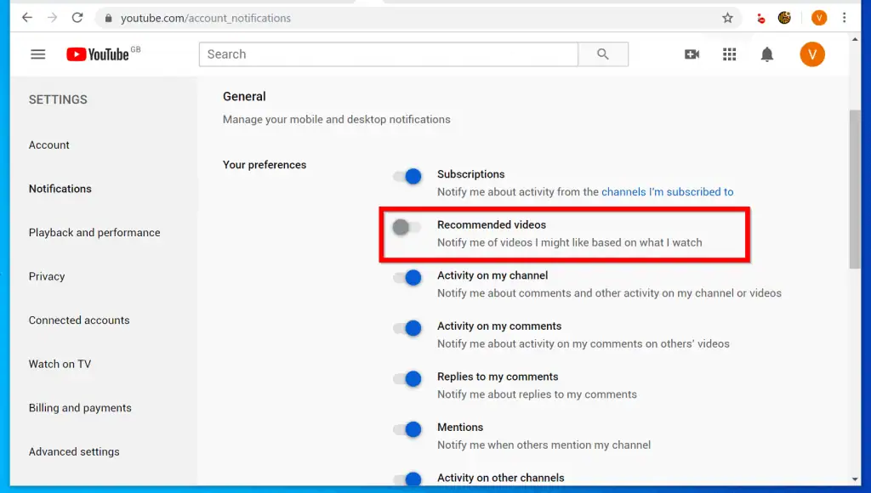Click the YouTube notifications bell
The image size is (871, 493).
766,54
